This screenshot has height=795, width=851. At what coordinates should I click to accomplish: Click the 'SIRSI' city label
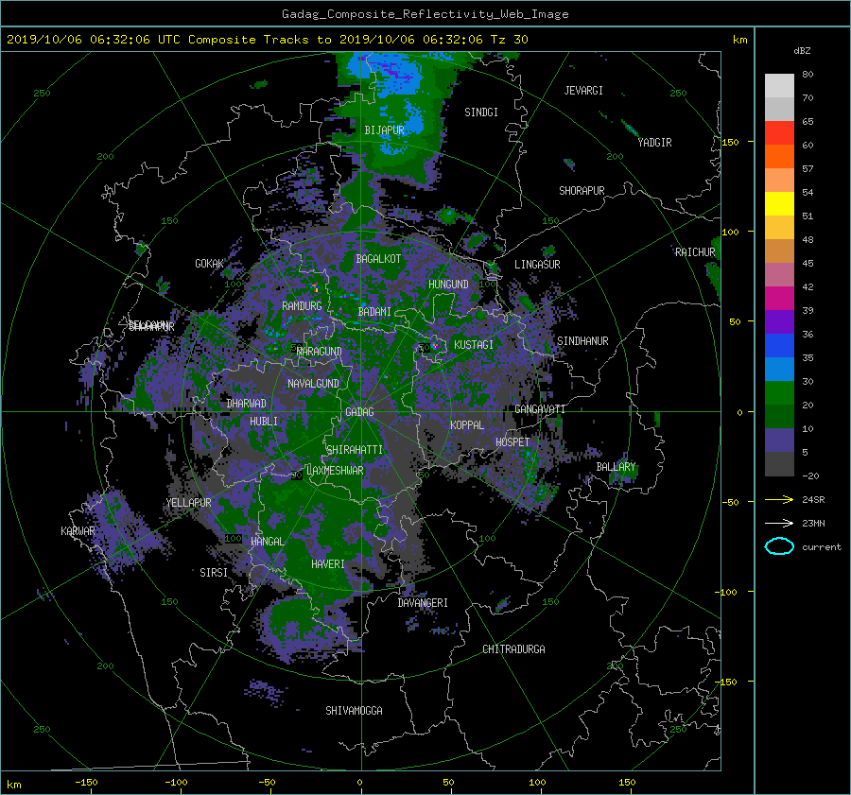[x=214, y=573]
